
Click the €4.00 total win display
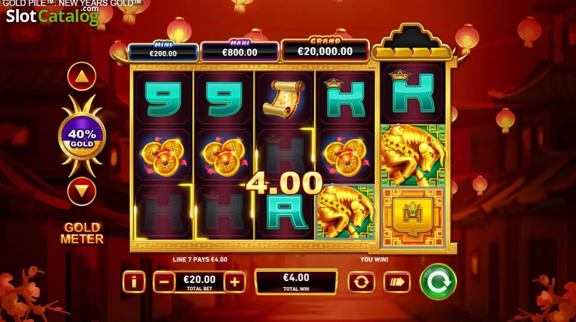pos(296,282)
